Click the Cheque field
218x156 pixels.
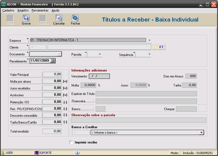(186, 109)
